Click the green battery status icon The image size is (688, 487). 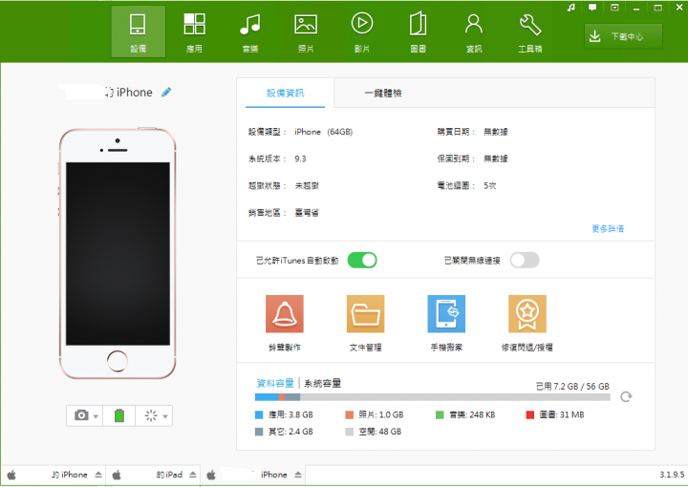[x=118, y=415]
